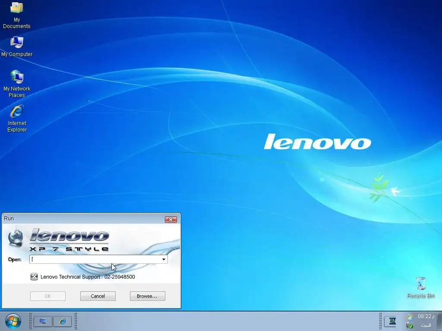Select the My Computer desktop icon

pyautogui.click(x=17, y=47)
